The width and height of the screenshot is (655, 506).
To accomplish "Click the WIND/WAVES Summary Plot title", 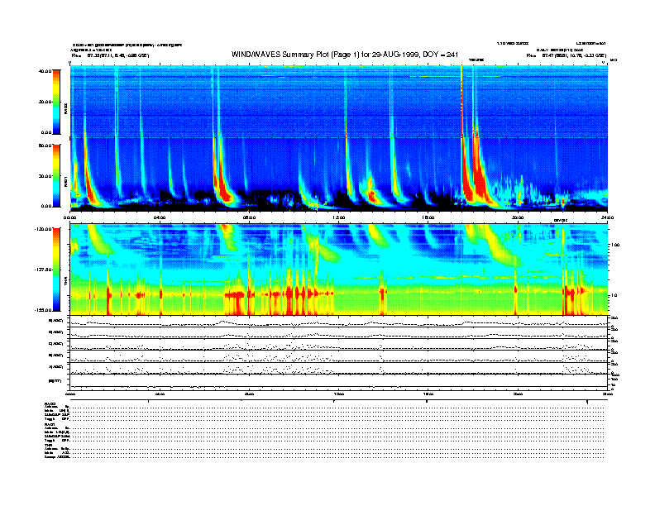I will (345, 55).
